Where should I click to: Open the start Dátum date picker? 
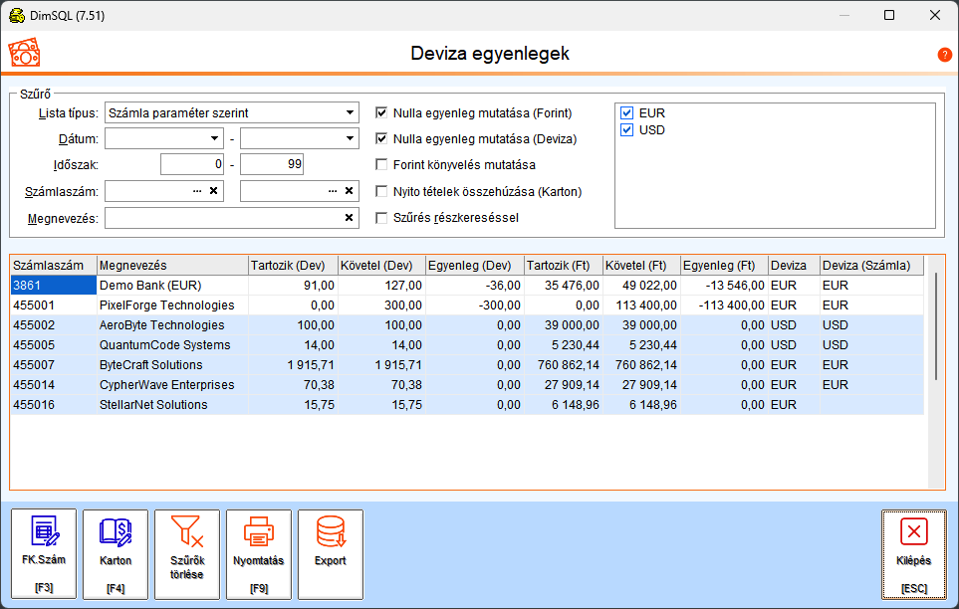215,138
